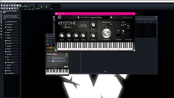Click the Attack knob
174x98 pixels.
pos(62,36)
